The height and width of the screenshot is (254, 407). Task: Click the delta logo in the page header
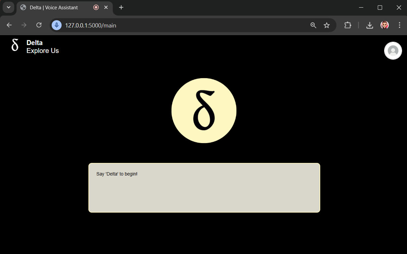(x=15, y=46)
